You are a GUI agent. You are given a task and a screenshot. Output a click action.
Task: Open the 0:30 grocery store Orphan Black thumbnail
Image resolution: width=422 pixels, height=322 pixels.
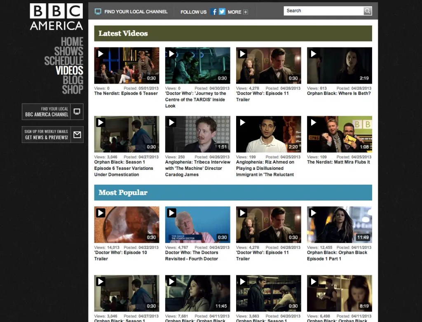(269, 293)
